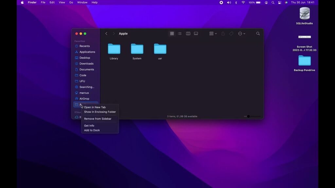Open the System folder

[x=137, y=51]
